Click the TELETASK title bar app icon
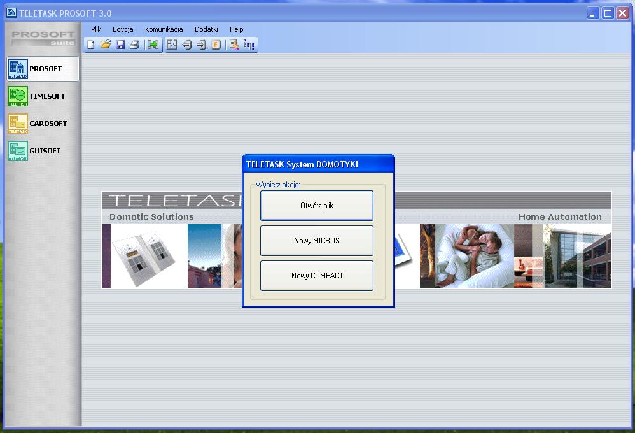 click(11, 13)
